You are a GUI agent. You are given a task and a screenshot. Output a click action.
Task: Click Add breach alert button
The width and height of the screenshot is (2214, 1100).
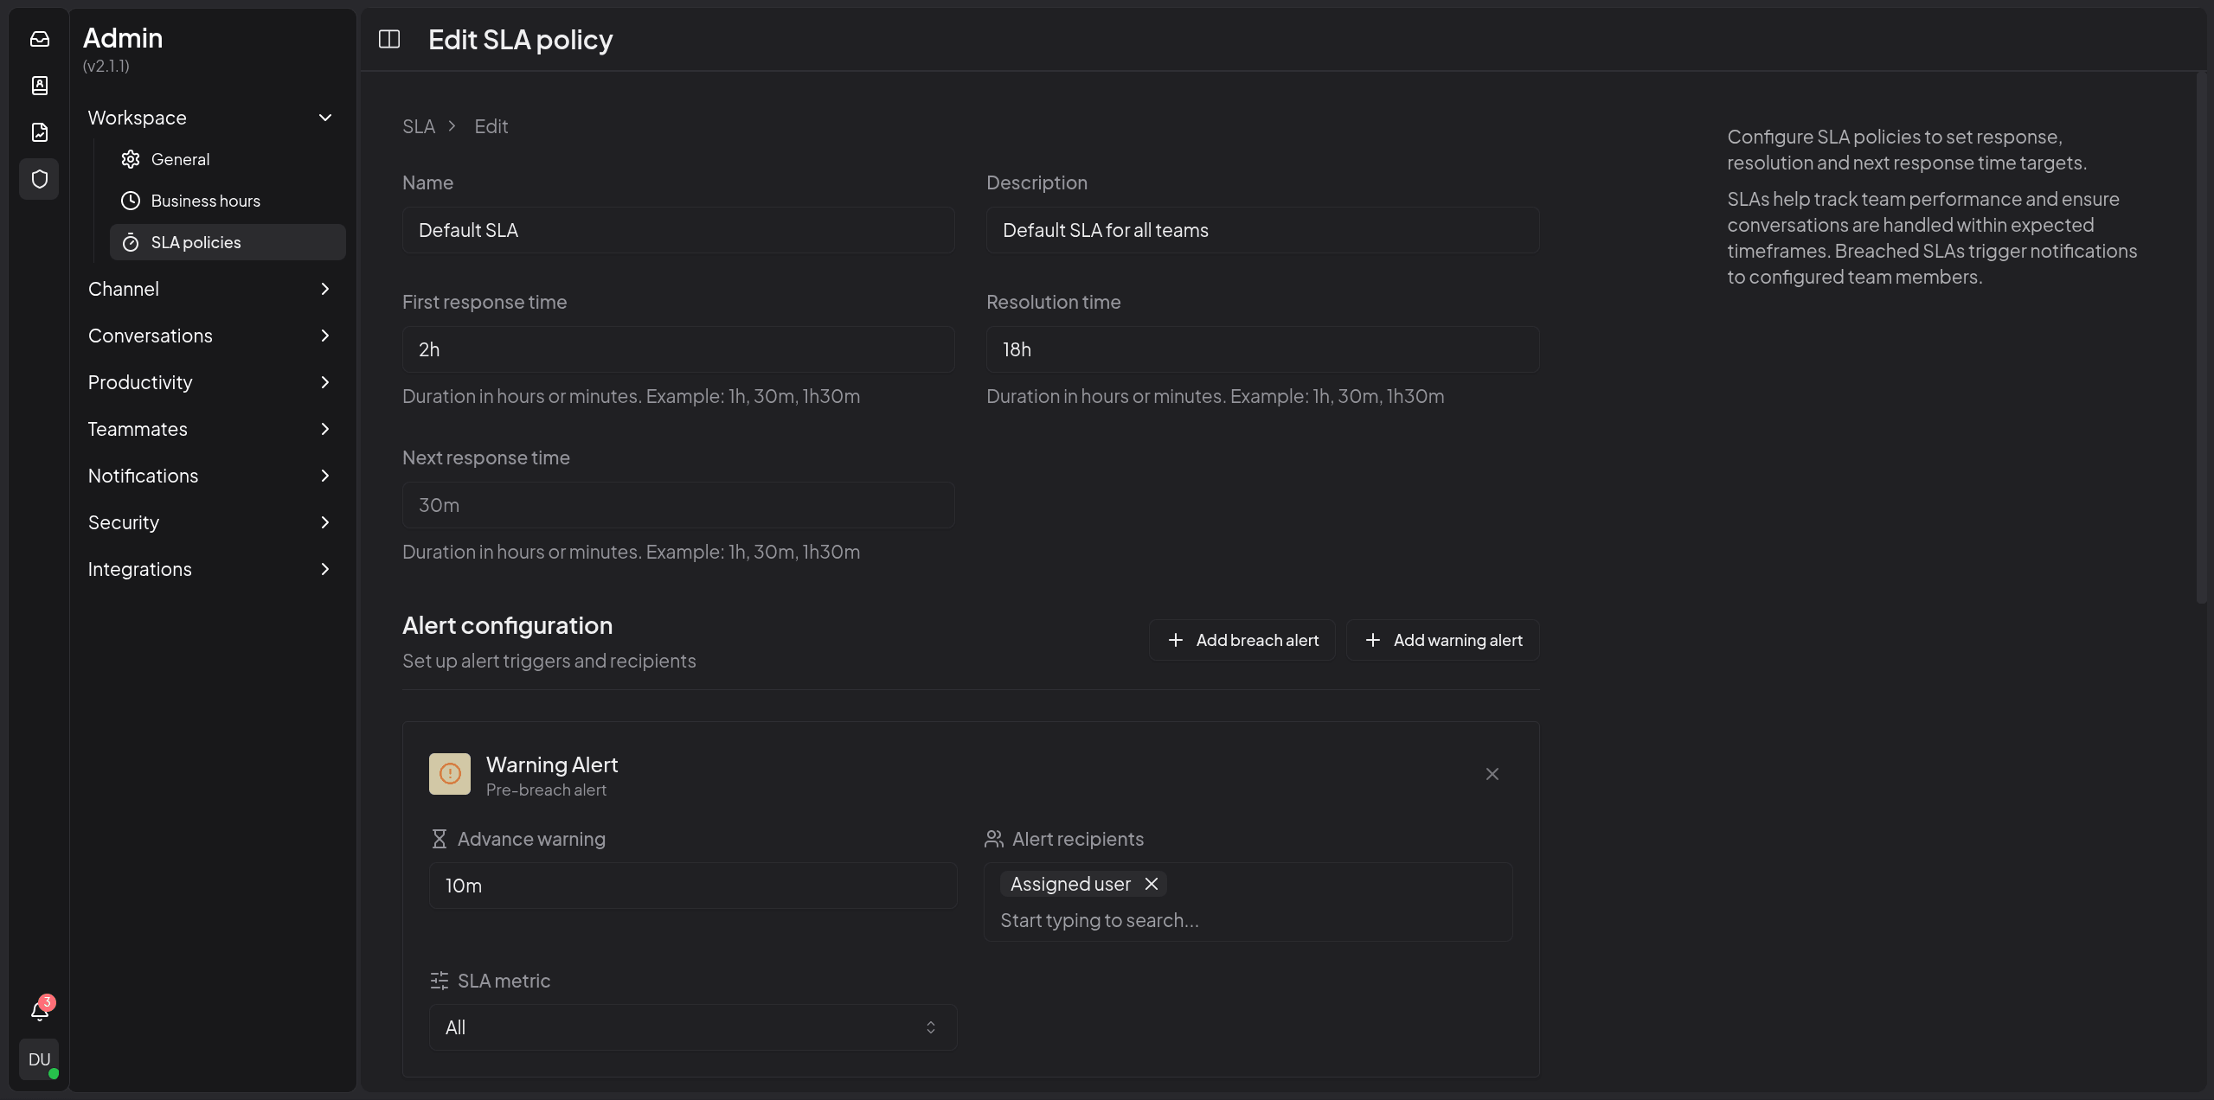pos(1242,640)
